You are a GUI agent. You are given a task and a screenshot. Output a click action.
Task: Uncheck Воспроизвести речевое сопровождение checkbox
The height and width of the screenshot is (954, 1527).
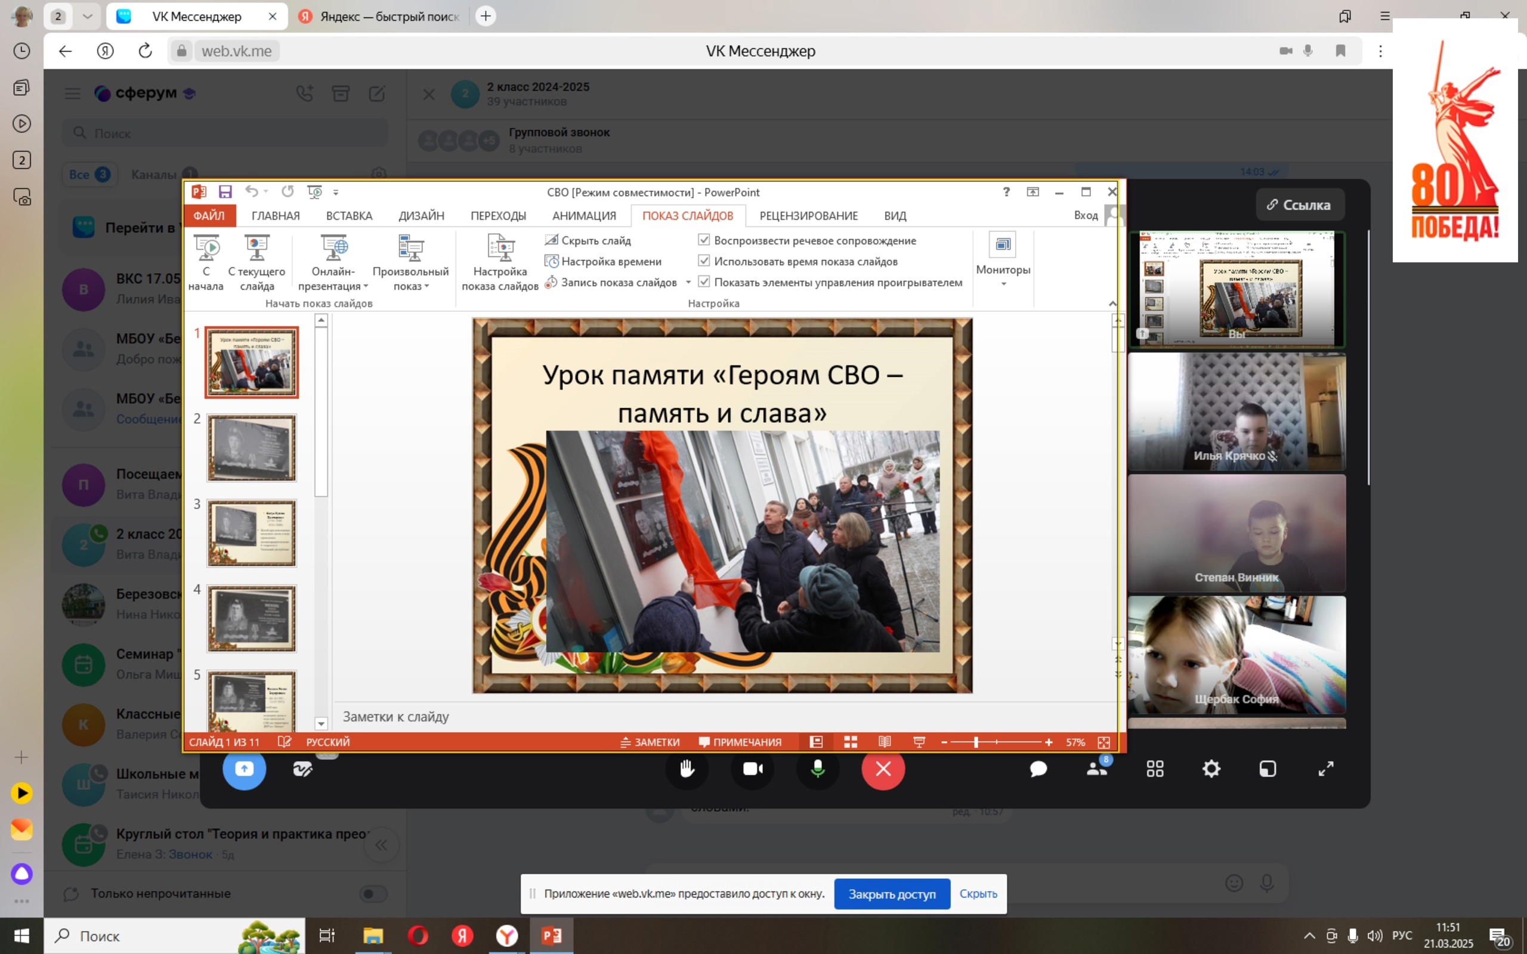[x=704, y=240]
